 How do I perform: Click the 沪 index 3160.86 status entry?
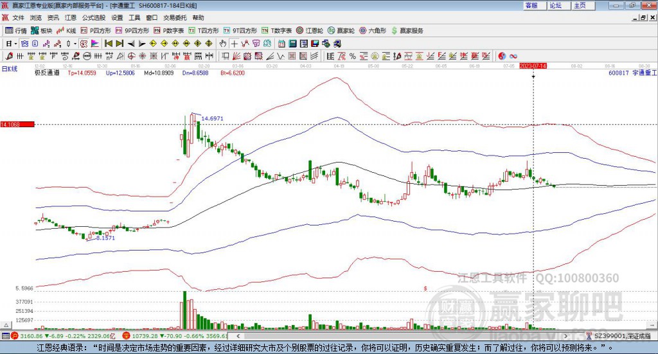point(63,336)
